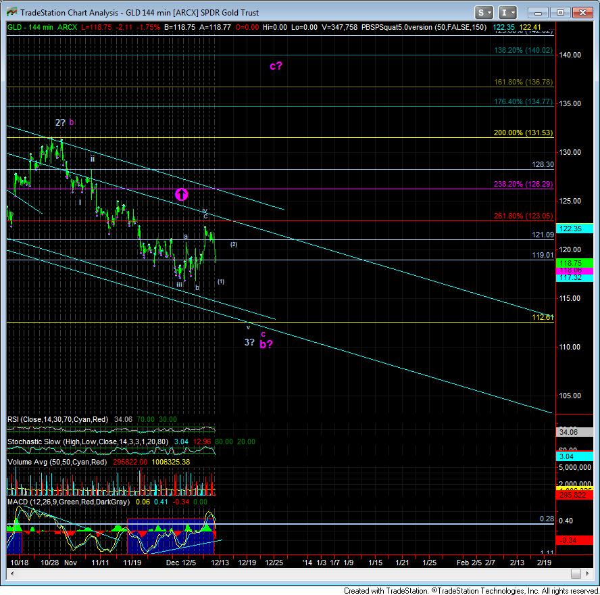Open the S symbol-link dropdown button
The image size is (600, 595).
coord(484,13)
